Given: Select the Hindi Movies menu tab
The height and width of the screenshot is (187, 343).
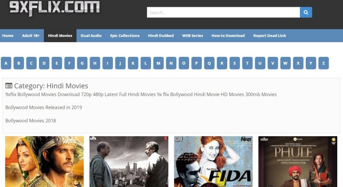Looking at the screenshot, I should [x=60, y=36].
